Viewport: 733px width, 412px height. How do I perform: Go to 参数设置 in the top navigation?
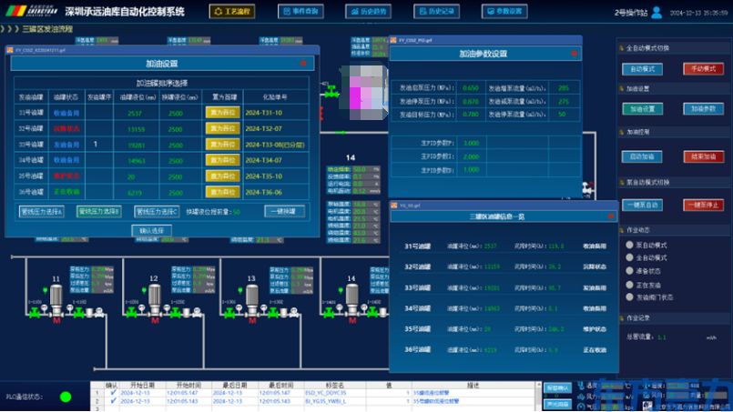coord(510,11)
